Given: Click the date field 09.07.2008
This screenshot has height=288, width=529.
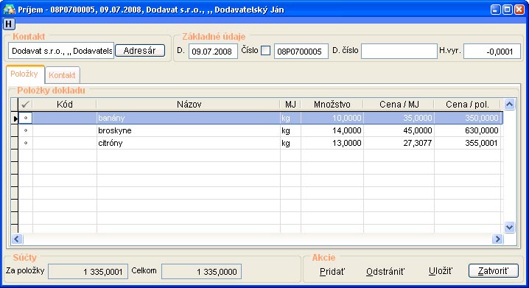Looking at the screenshot, I should coord(213,52).
